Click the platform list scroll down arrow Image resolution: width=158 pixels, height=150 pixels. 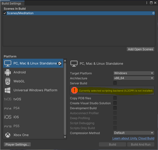click(x=65, y=137)
